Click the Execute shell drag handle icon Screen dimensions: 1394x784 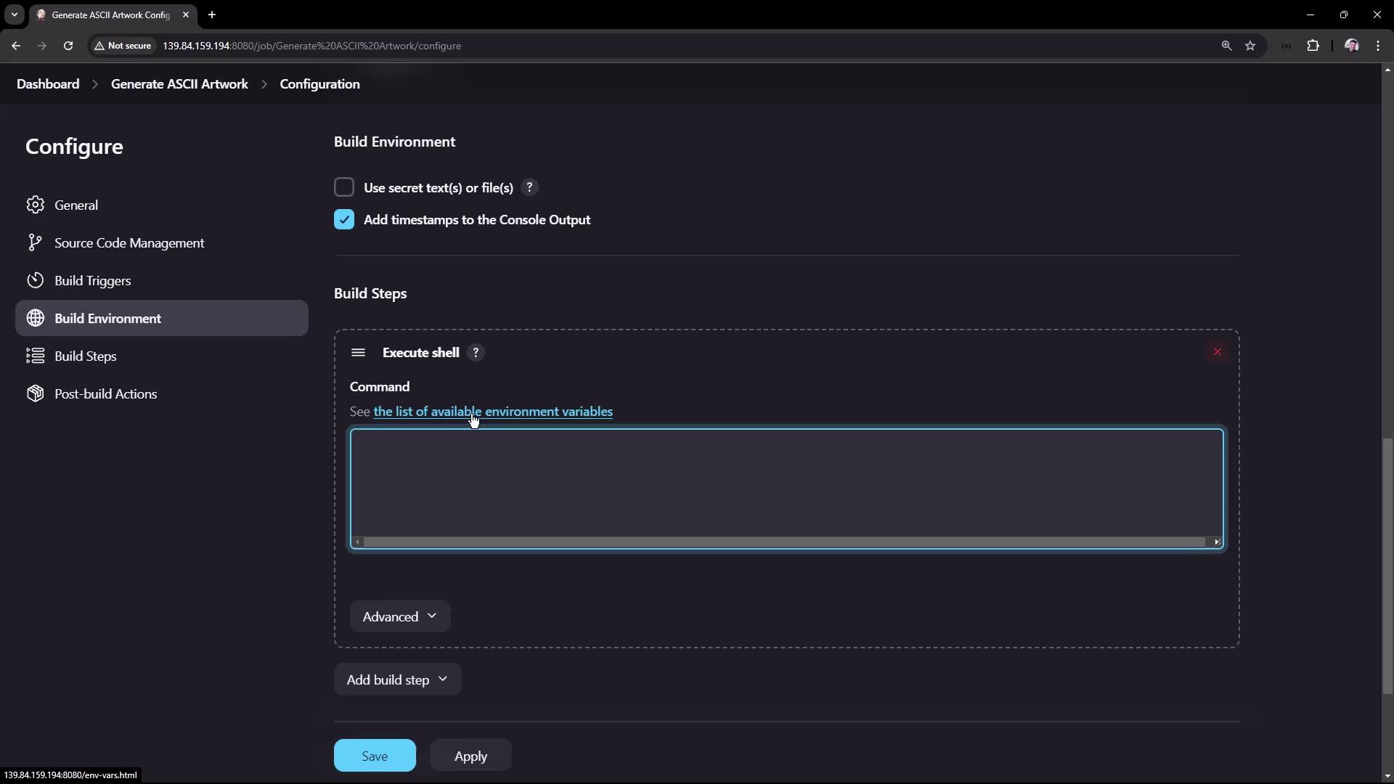358,353
